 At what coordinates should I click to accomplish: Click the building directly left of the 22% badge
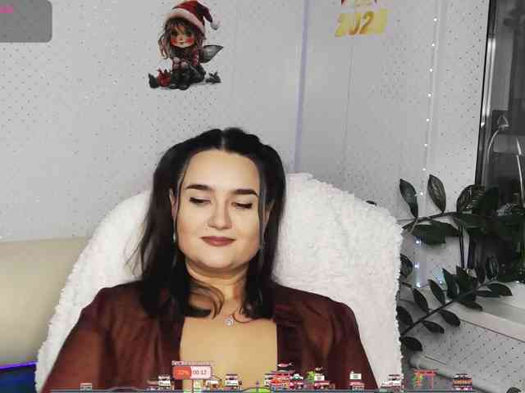(164, 382)
